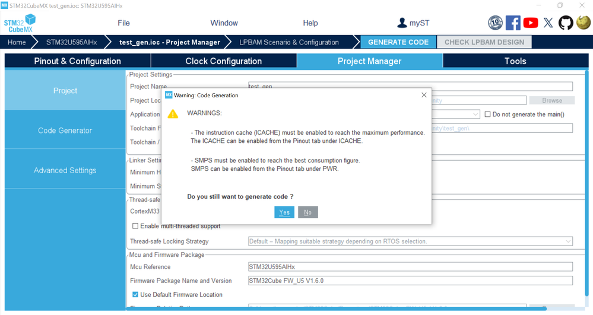
Task: Open the GitHub icon link
Action: 566,23
